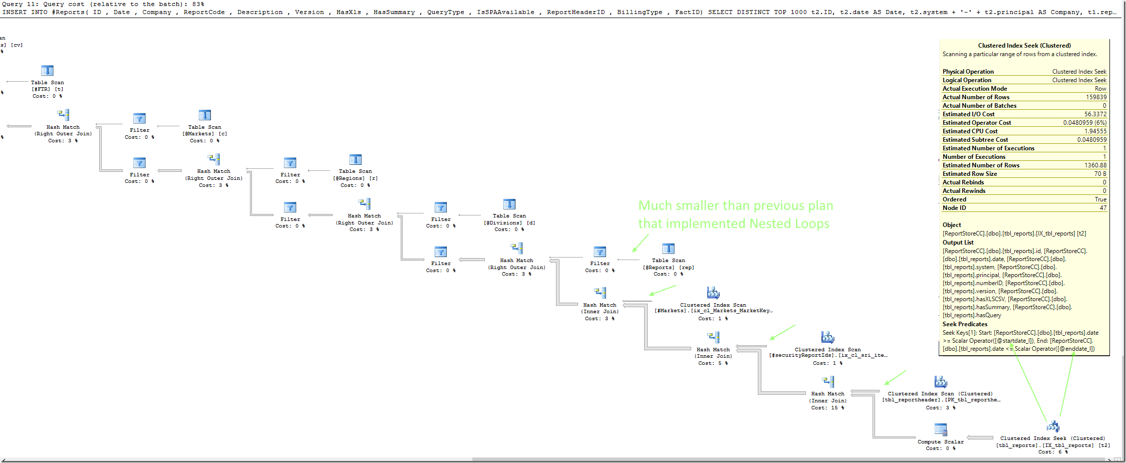Click the Estimated I/O Cost value 56.3372
The width and height of the screenshot is (1126, 463).
(x=1095, y=114)
